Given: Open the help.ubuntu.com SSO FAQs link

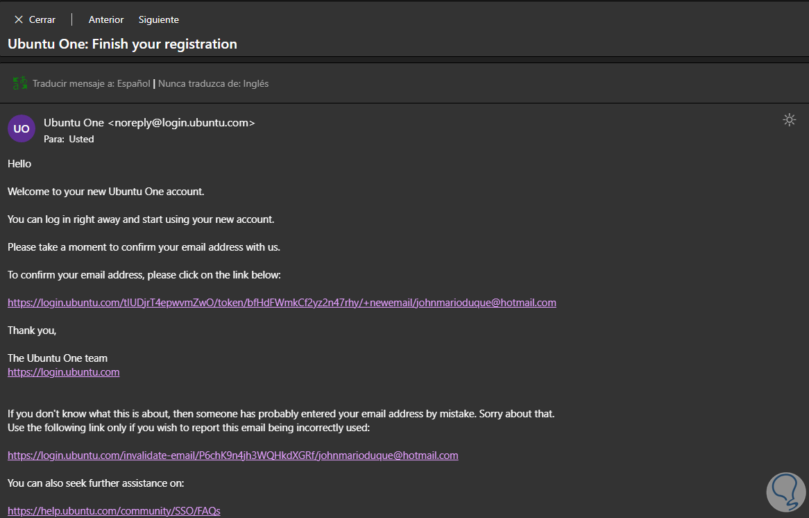Looking at the screenshot, I should (x=114, y=511).
